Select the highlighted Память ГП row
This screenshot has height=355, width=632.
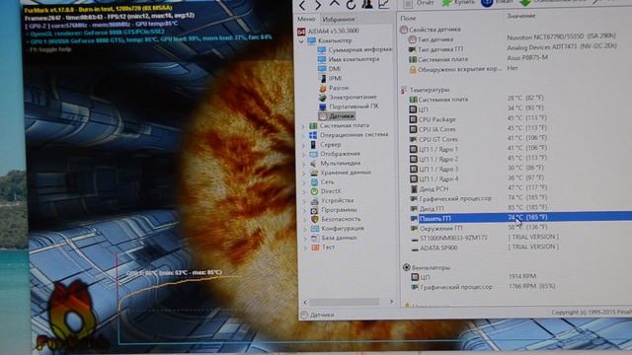pos(519,218)
